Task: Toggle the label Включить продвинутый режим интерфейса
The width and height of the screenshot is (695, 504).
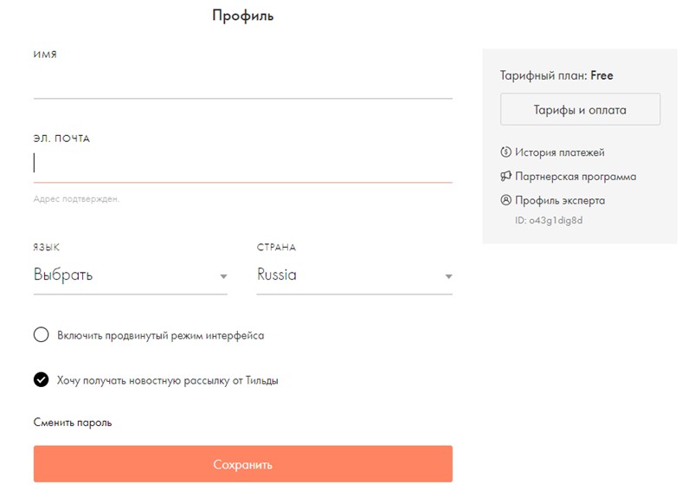Action: coord(160,335)
